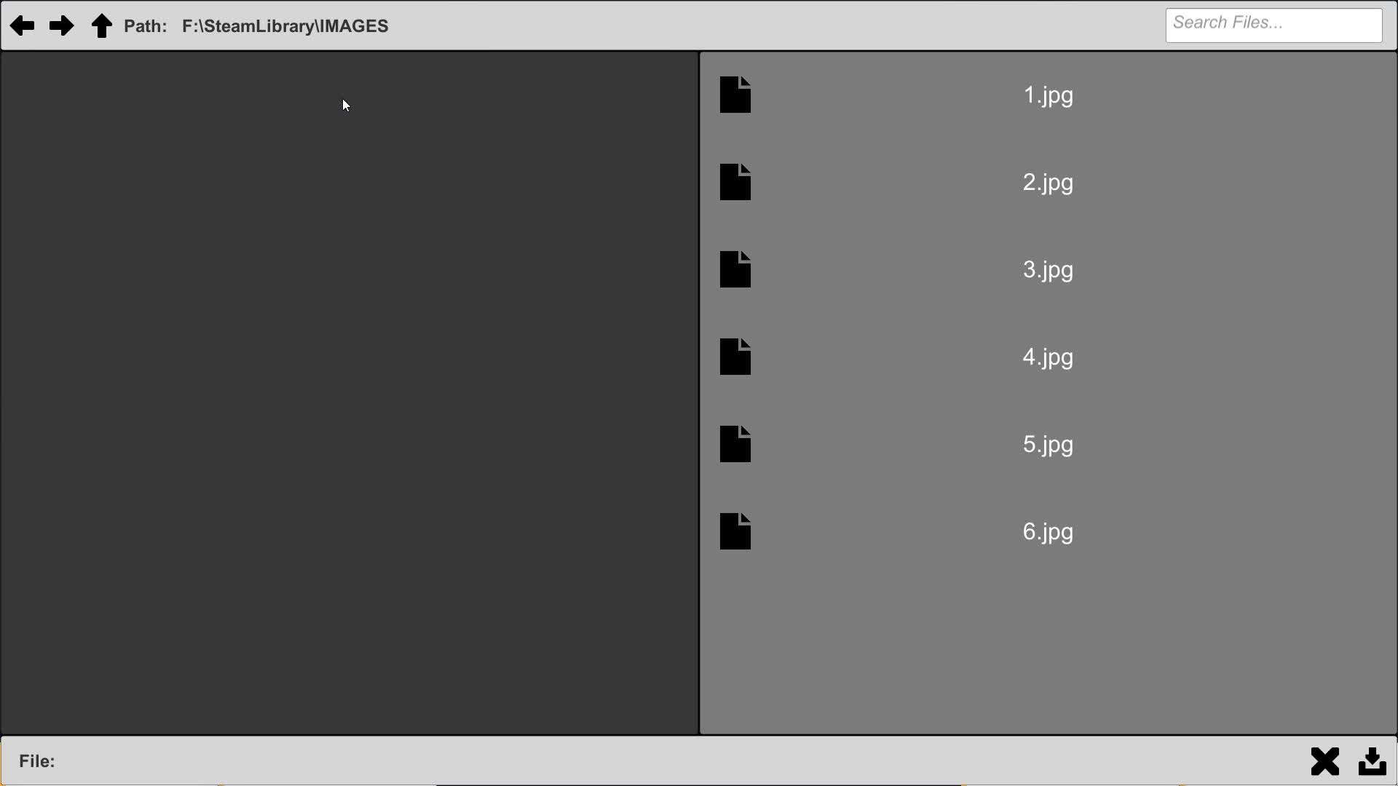Click the file icon next to 1.jpg

[x=735, y=95]
